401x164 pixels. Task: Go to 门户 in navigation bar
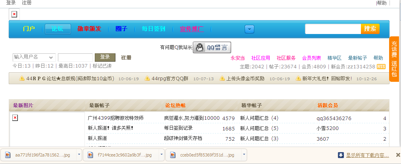[29, 29]
